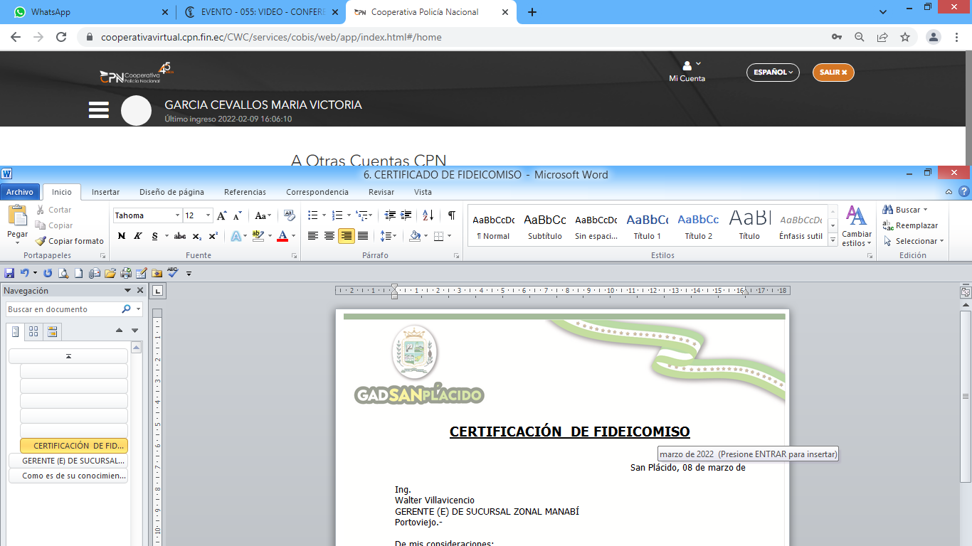Click the spelling check ABC icon
This screenshot has height=546, width=972.
[x=173, y=273]
